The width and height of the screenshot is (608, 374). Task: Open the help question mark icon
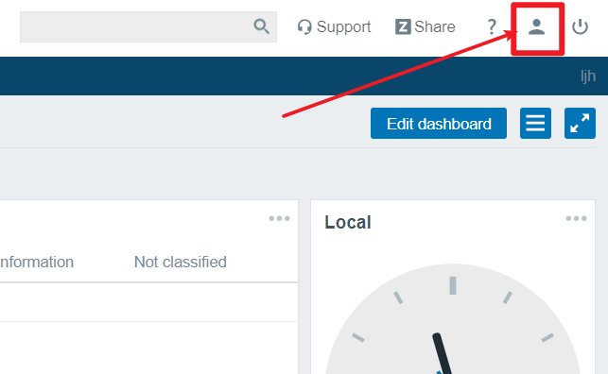click(x=492, y=26)
